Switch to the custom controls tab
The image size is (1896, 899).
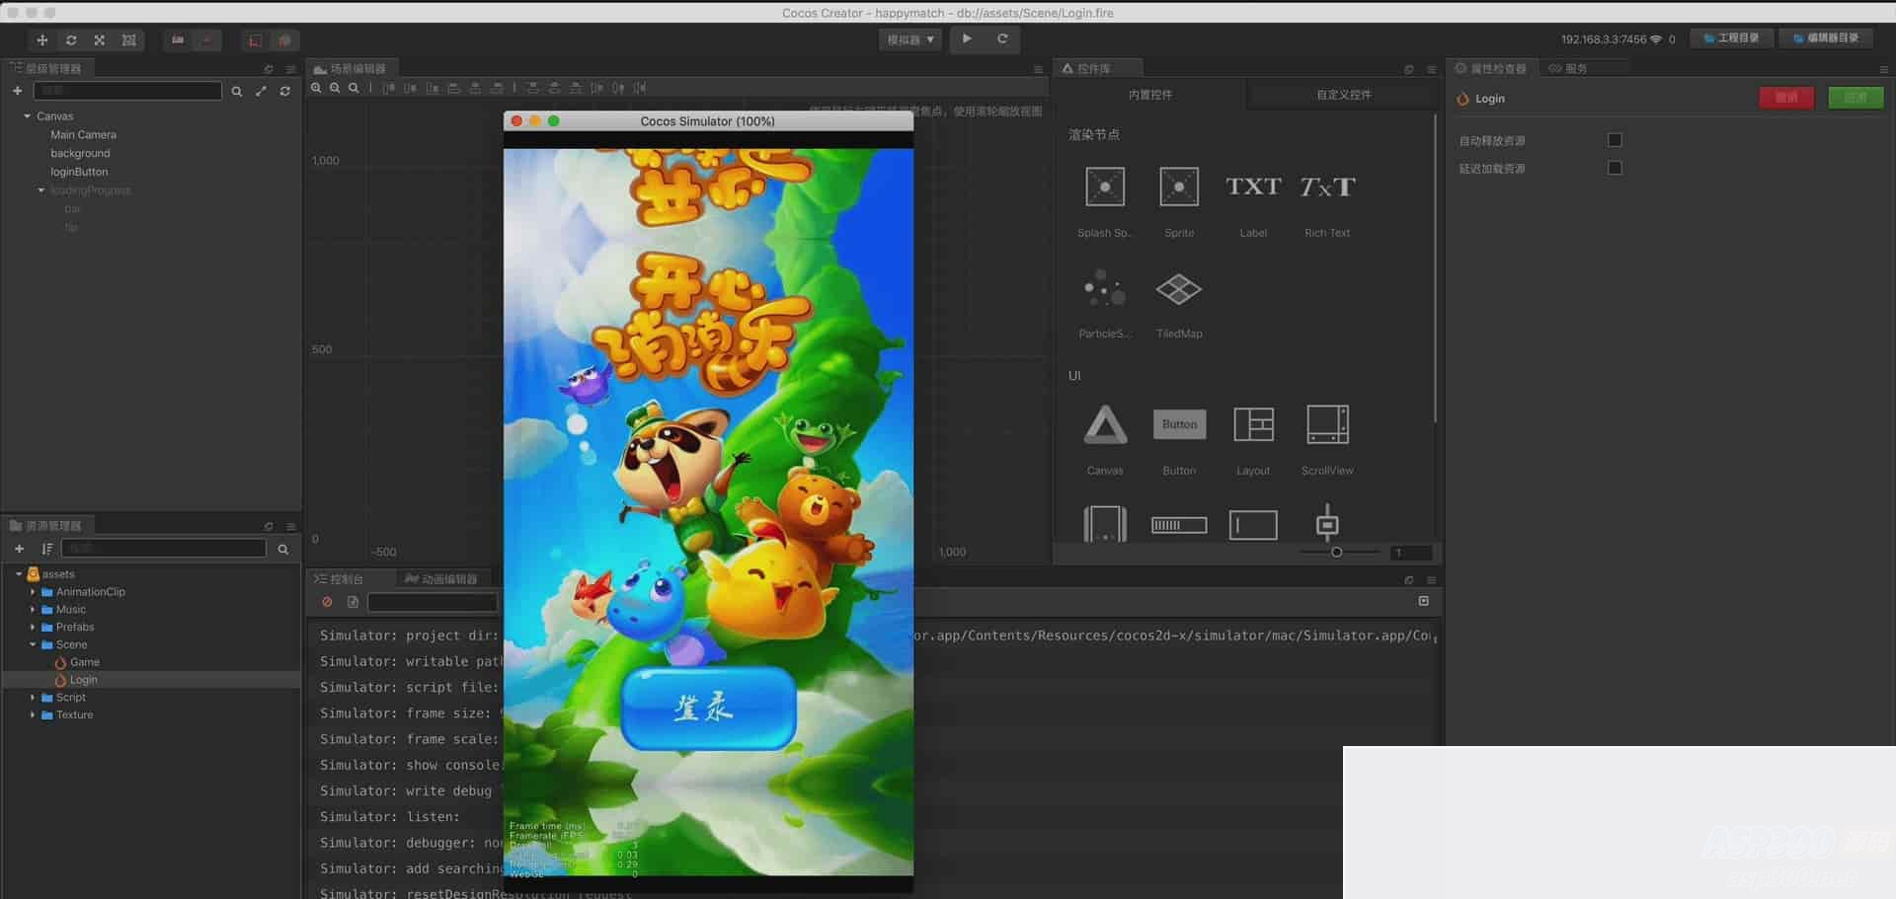(1343, 95)
